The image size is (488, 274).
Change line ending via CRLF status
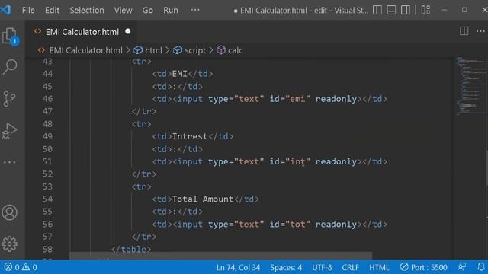pyautogui.click(x=350, y=267)
